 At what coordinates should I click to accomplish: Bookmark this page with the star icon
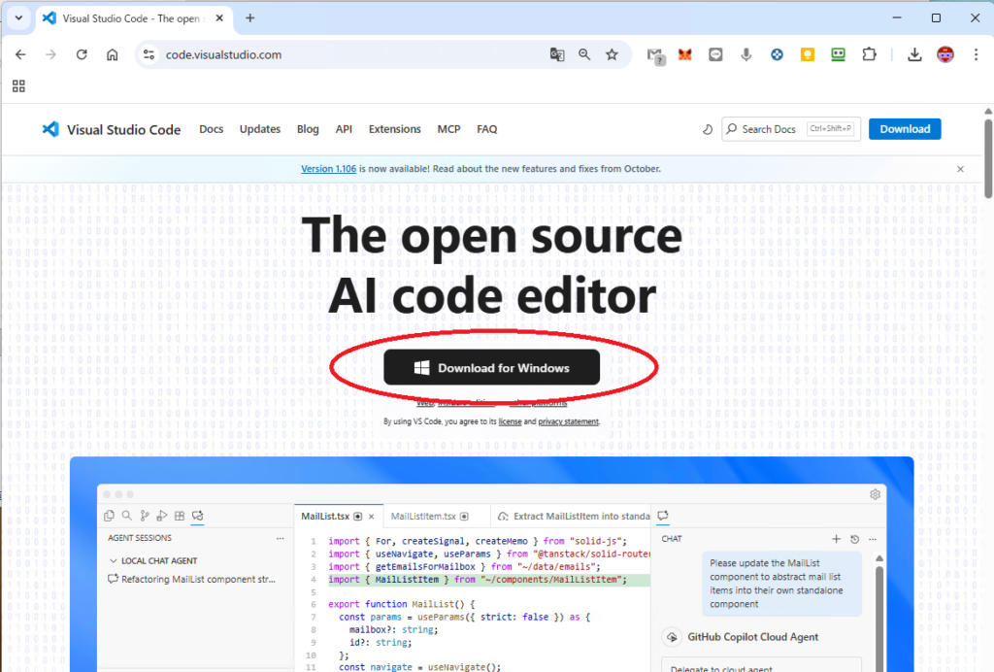tap(612, 55)
